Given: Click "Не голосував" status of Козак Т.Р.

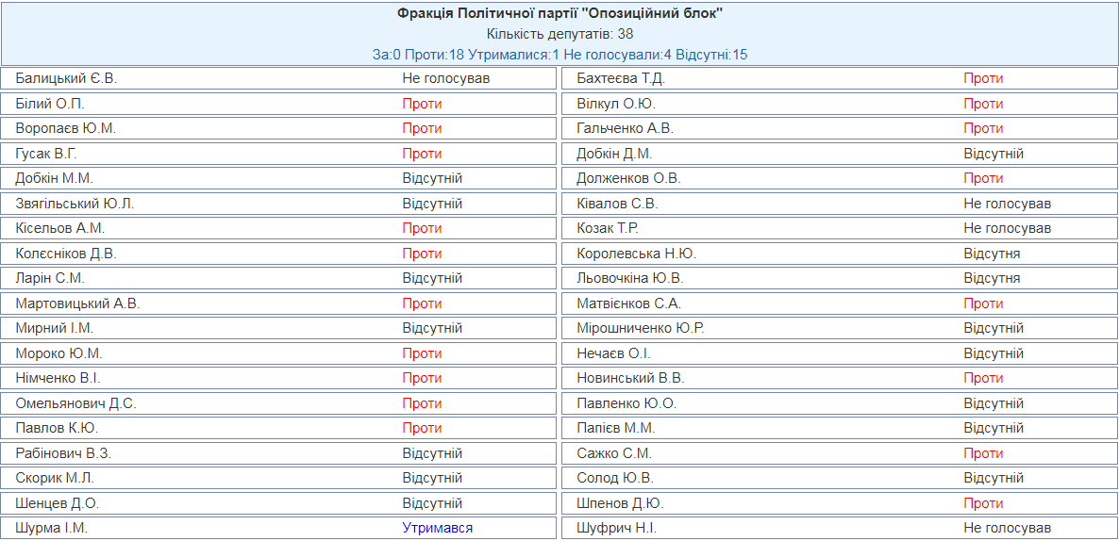Looking at the screenshot, I should coord(1008,229).
